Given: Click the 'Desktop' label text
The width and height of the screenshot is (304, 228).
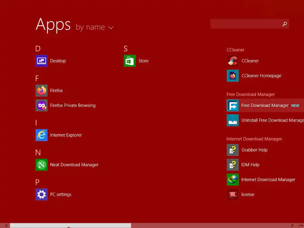Looking at the screenshot, I should (58, 61).
